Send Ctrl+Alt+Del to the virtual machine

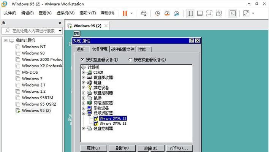click(144, 13)
